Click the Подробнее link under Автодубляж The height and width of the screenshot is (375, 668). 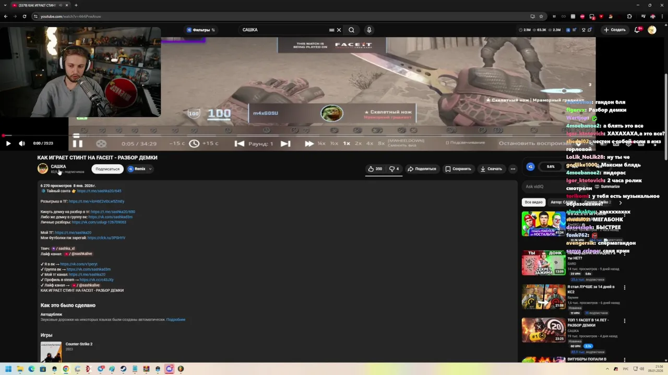pos(176,320)
